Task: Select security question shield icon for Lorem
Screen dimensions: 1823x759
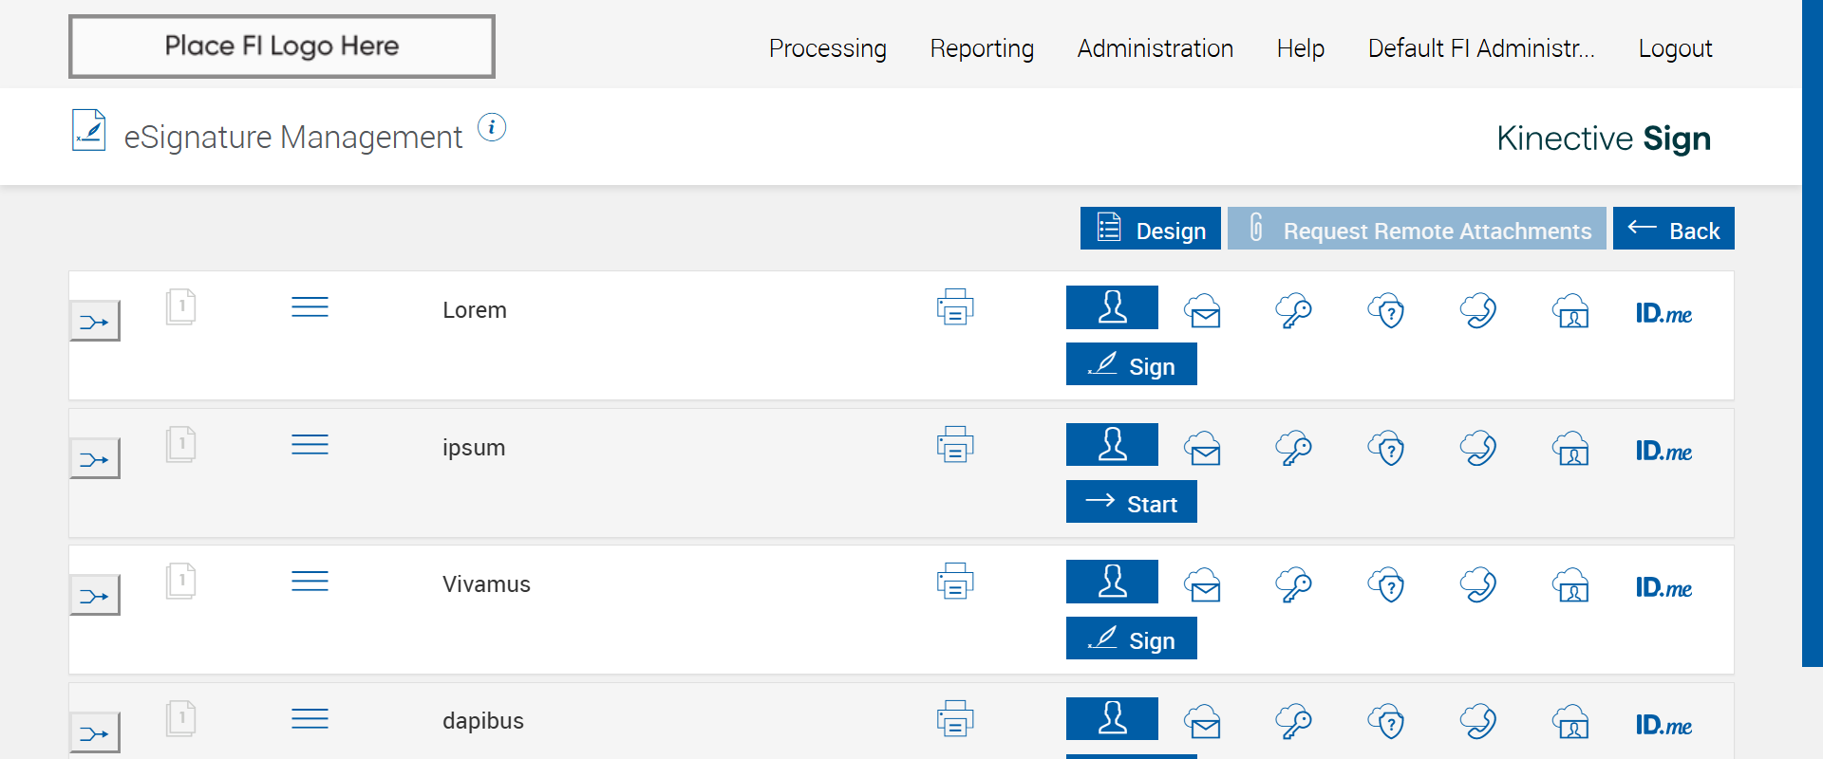Action: click(x=1386, y=311)
